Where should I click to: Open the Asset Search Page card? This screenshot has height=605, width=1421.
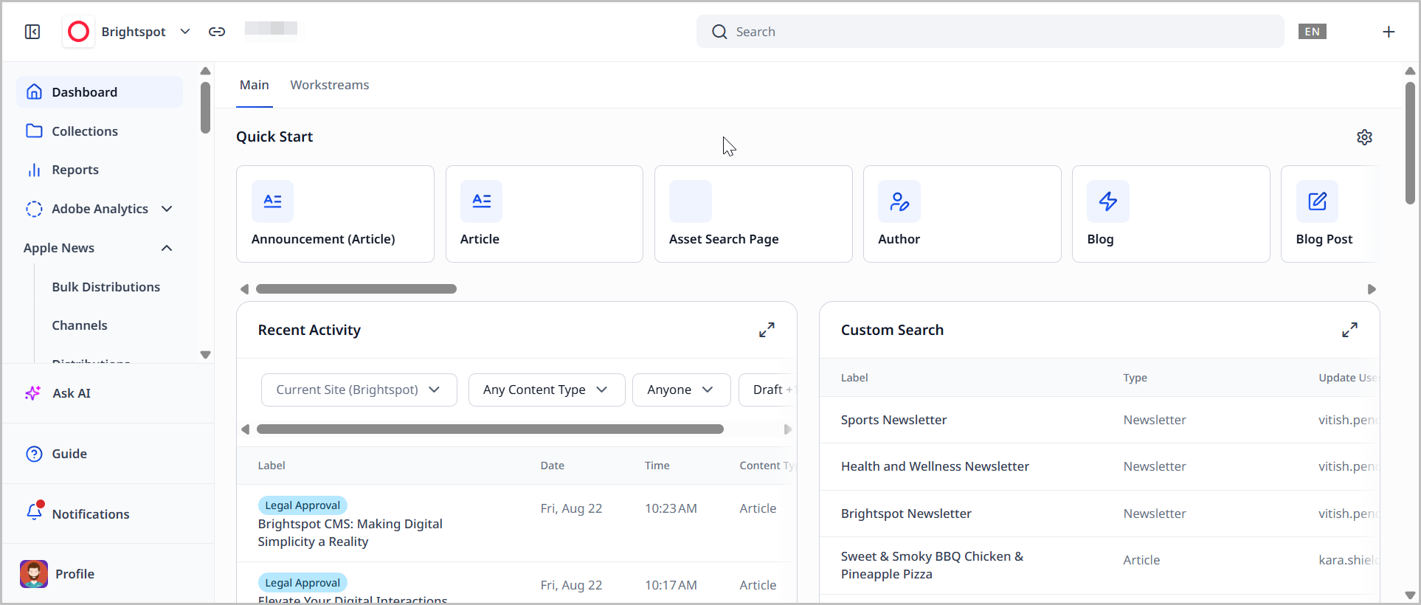coord(753,214)
